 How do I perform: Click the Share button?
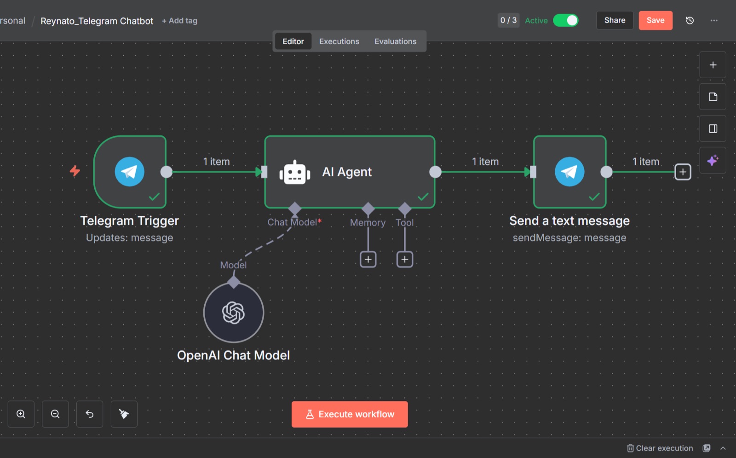[615, 20]
